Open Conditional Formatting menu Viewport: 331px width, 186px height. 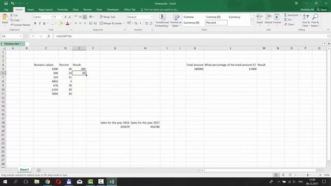(162, 21)
